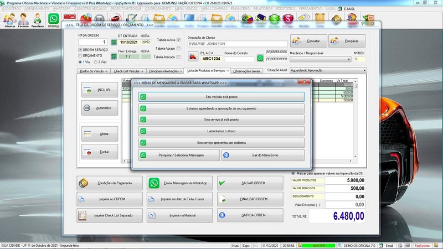Click the Valor Desconto field

(345, 205)
